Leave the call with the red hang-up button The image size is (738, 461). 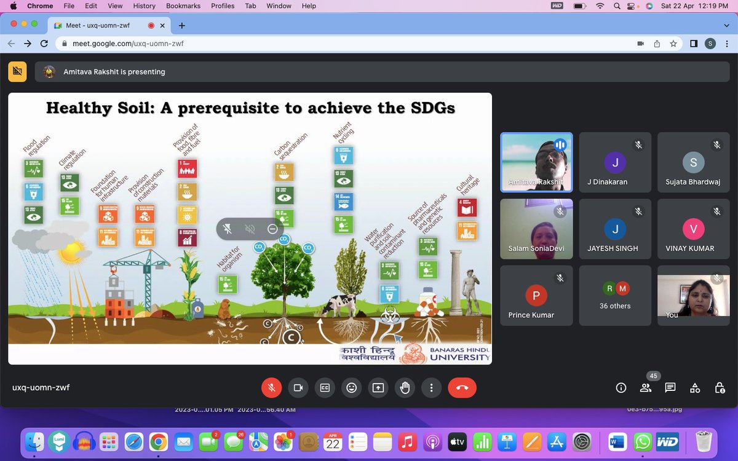click(x=462, y=388)
